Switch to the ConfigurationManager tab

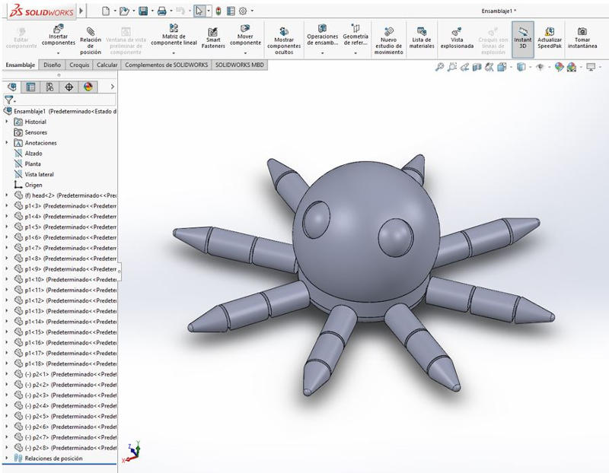click(x=49, y=87)
